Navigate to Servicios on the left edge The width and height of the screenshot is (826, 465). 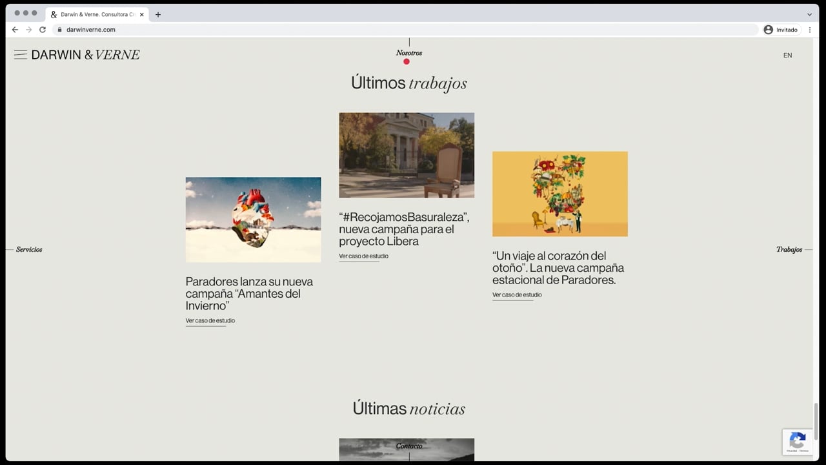(x=29, y=249)
